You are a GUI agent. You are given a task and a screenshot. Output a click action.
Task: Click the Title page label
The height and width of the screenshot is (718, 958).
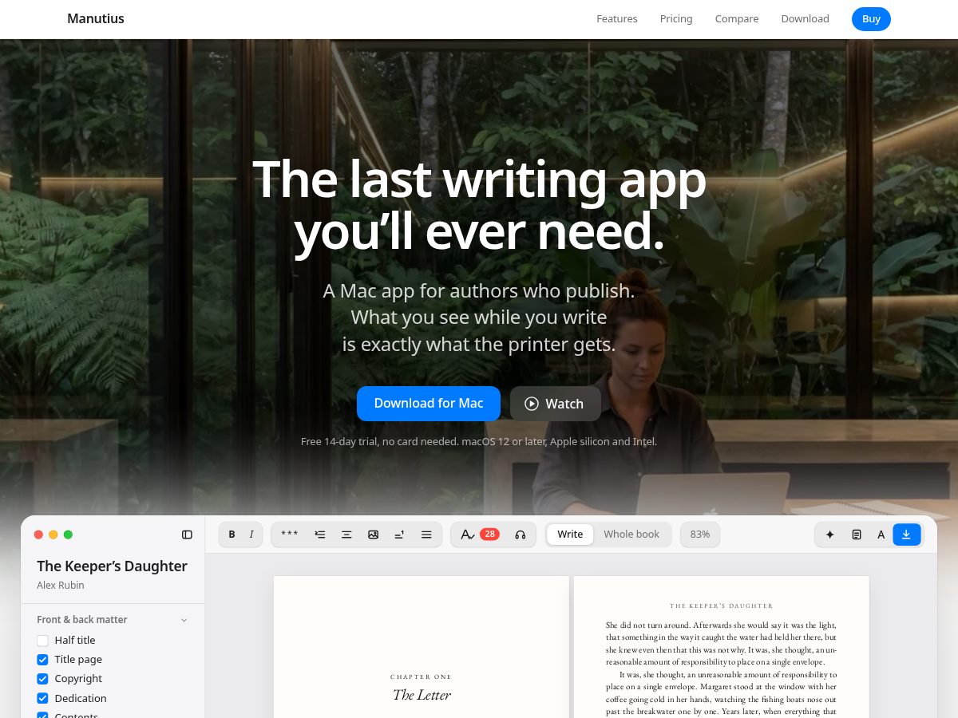[x=78, y=659]
